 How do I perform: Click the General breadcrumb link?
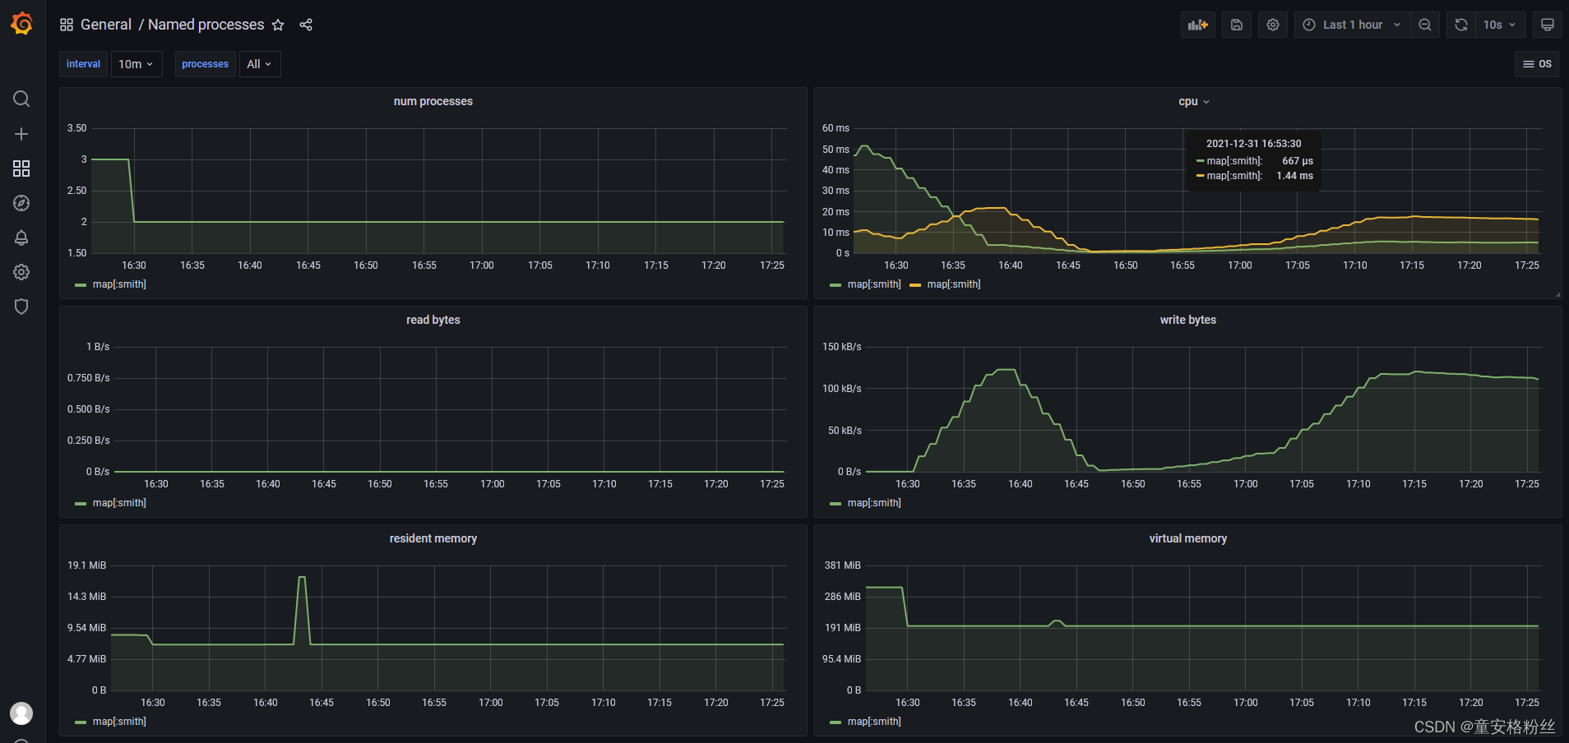click(x=106, y=25)
